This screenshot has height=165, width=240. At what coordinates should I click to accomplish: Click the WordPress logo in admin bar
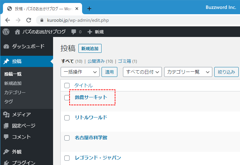pos(6,32)
